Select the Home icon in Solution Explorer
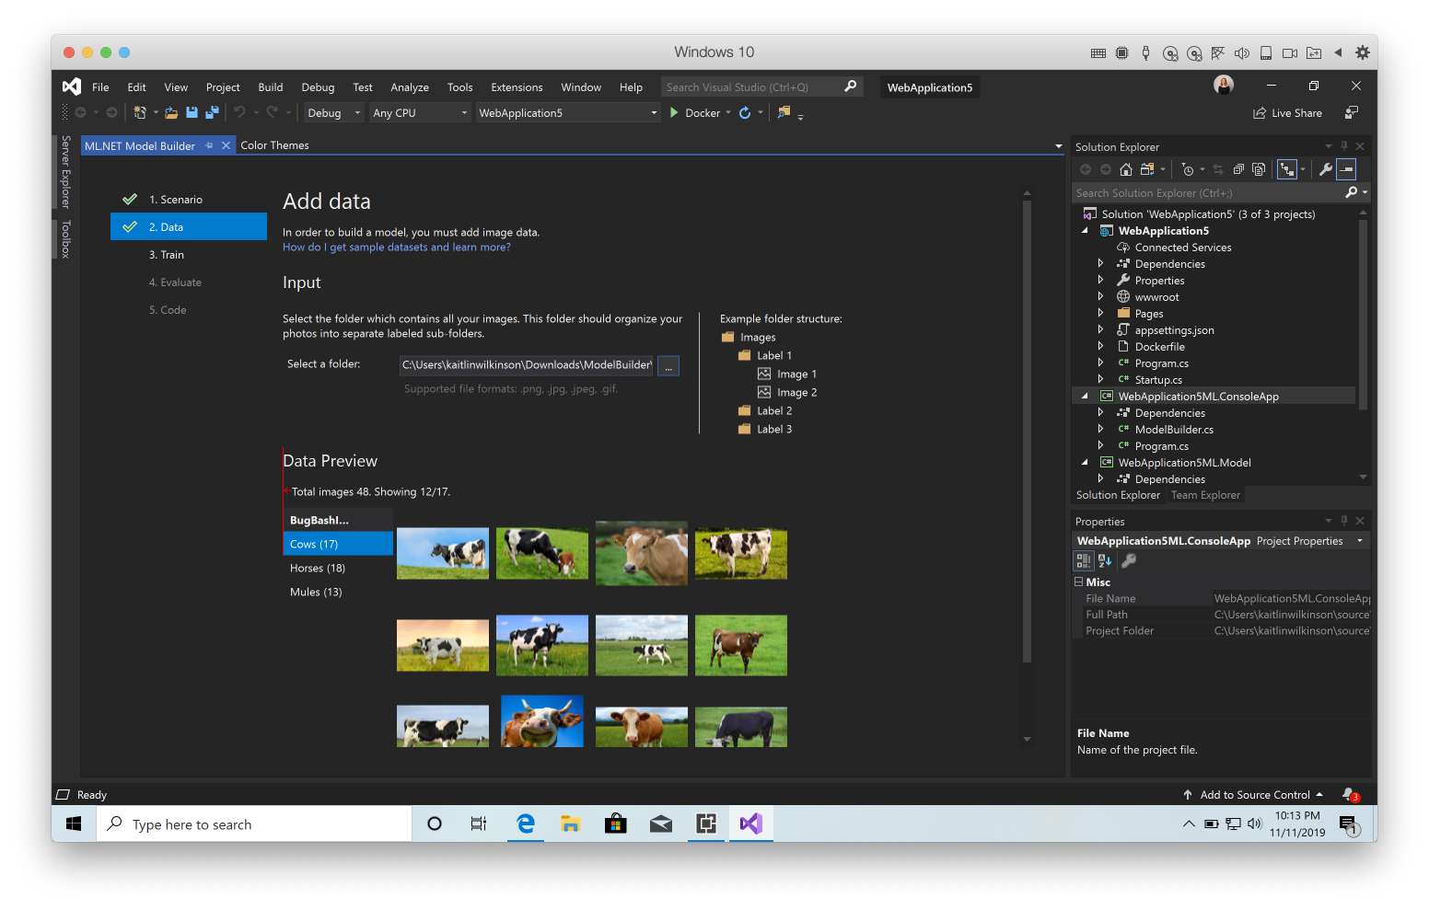This screenshot has width=1429, height=910. point(1126,169)
